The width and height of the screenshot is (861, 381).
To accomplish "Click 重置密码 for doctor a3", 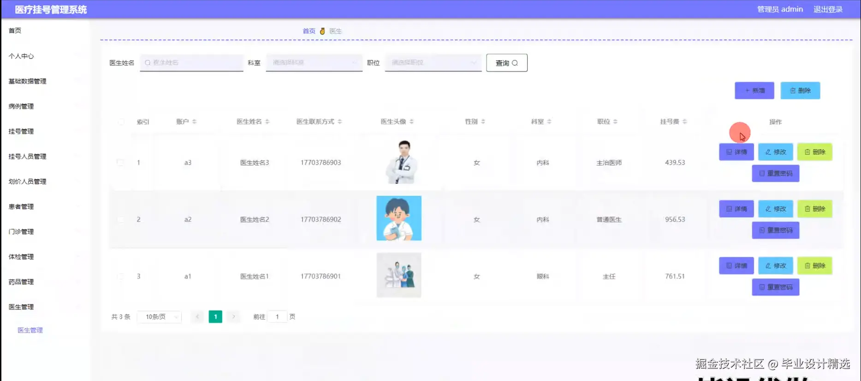I will pos(776,174).
